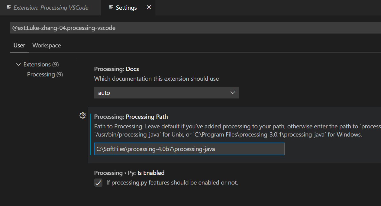Click the checkmark inside the processing.py checkbox

(98, 182)
